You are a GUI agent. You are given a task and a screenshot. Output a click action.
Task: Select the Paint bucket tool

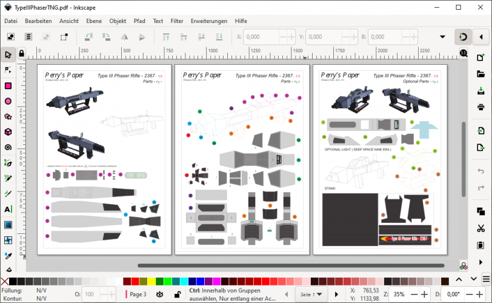tap(8, 269)
